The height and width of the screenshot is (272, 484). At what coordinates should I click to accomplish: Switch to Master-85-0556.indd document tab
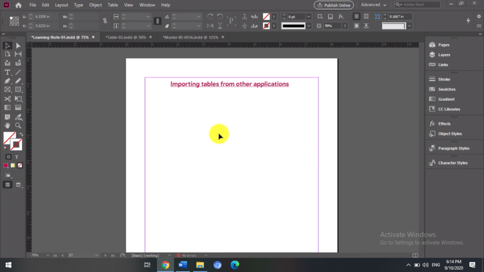[x=190, y=37]
